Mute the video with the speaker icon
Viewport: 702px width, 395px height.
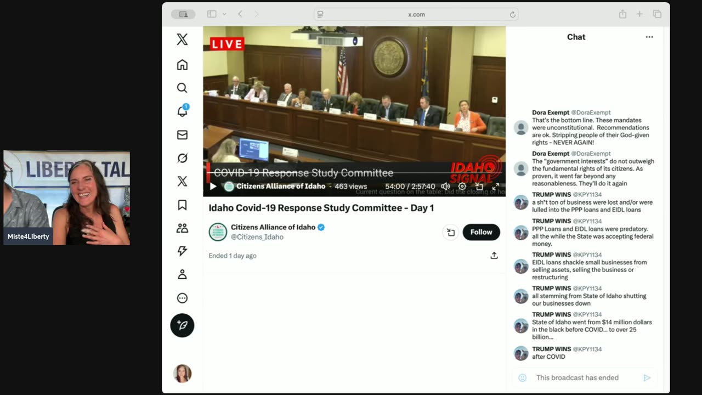tap(445, 187)
